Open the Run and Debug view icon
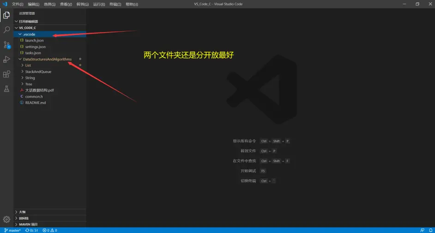The image size is (435, 233). pos(6,59)
